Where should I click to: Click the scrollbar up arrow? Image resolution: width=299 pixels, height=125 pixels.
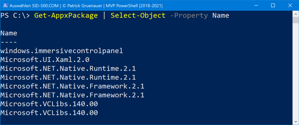click(295, 14)
